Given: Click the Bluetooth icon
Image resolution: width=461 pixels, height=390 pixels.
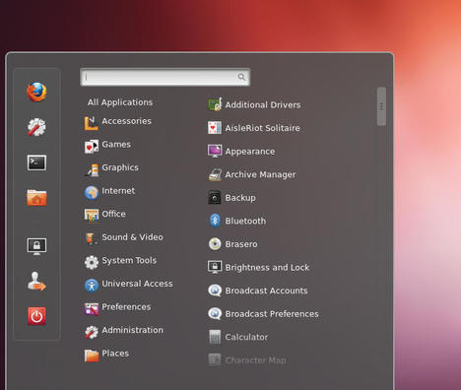Looking at the screenshot, I should pyautogui.click(x=215, y=221).
